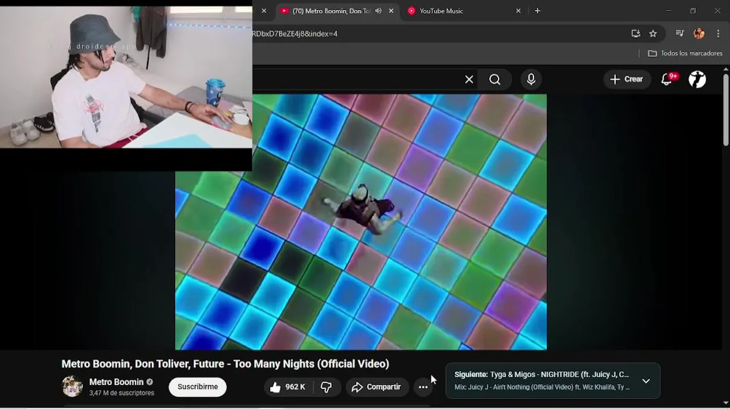Close the Metro Boomin tab

coord(391,11)
